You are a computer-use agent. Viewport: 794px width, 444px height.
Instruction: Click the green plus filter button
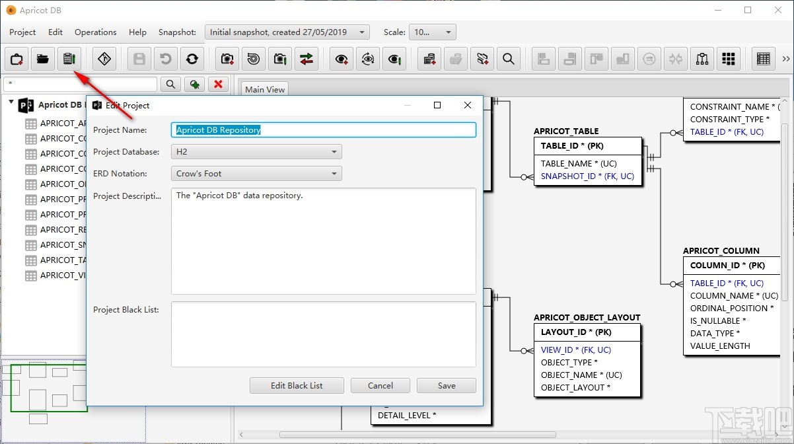click(x=194, y=84)
